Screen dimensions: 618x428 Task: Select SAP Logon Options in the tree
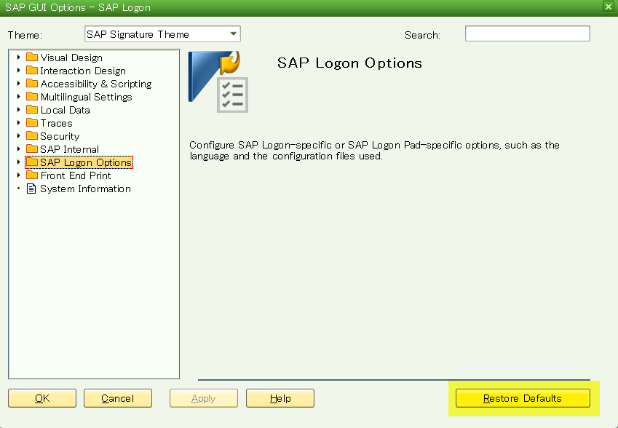(86, 162)
